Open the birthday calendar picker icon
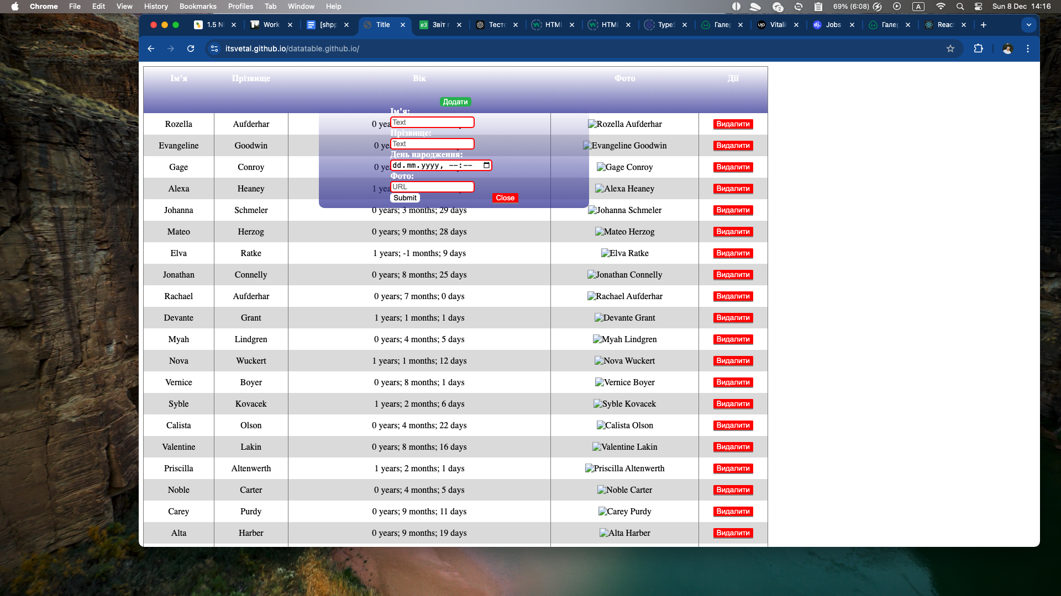Screen dimensions: 1061x596 (486, 165)
